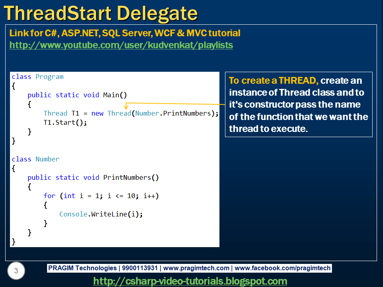The width and height of the screenshot is (383, 287).
Task: Select the ThreadStart Delegate slide title
Action: point(100,12)
